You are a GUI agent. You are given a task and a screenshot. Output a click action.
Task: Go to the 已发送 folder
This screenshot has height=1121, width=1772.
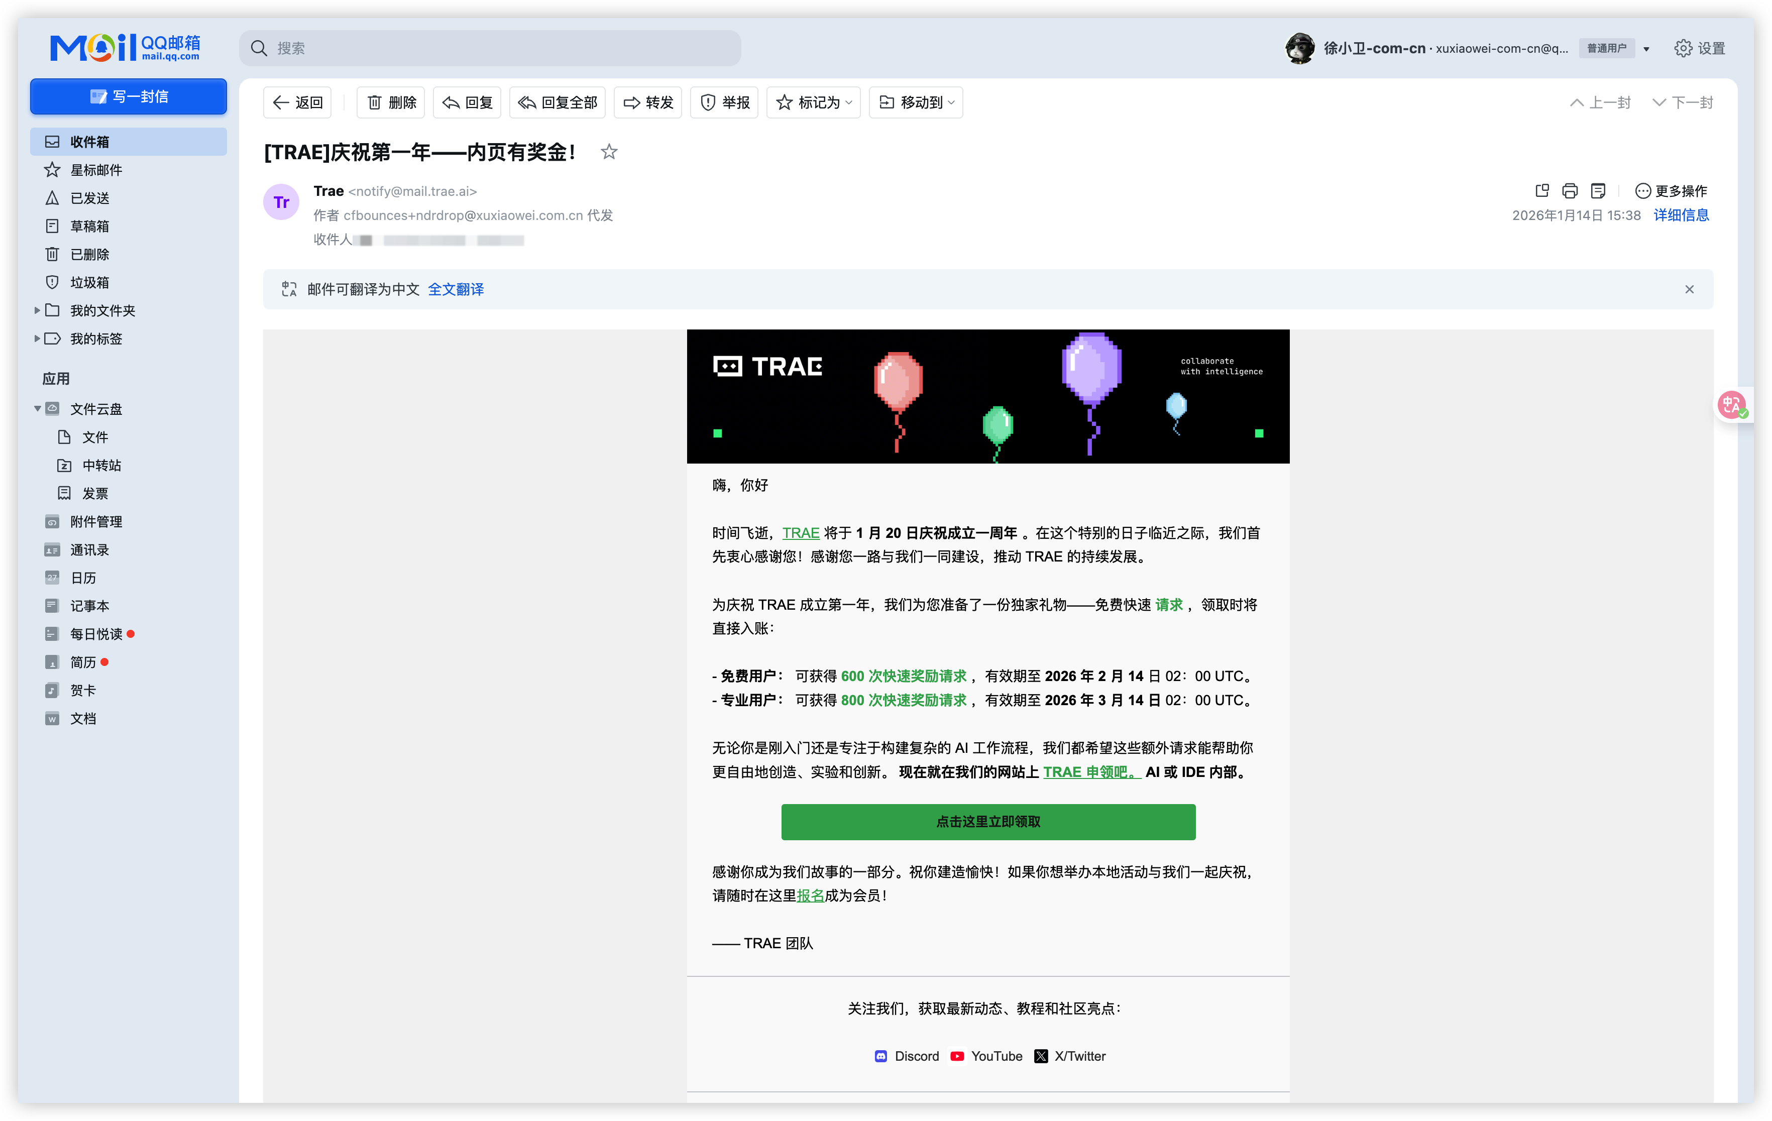click(89, 198)
